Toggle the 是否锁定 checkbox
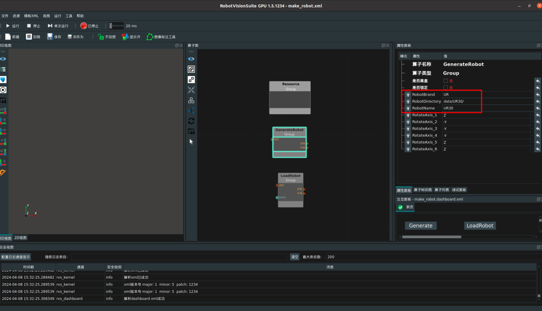Viewport: 542px width, 311px height. (x=445, y=88)
